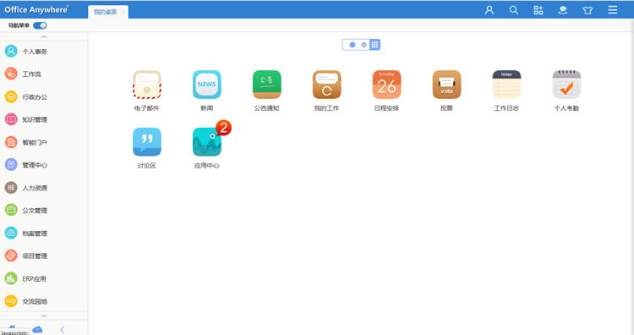
Task: Open ERP应用 in the sidebar
Action: coord(44,278)
